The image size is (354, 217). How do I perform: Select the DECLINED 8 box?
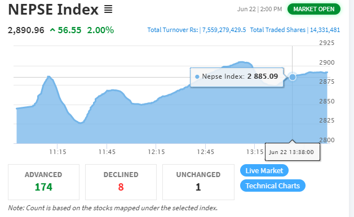(x=121, y=182)
